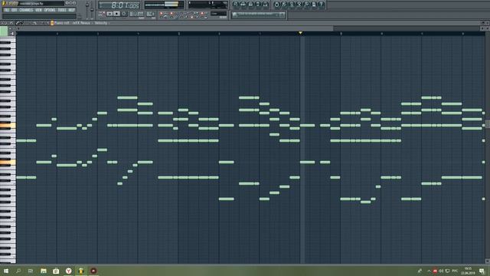Open Task View on the taskbar
This screenshot has height=276, width=490.
coord(31,271)
